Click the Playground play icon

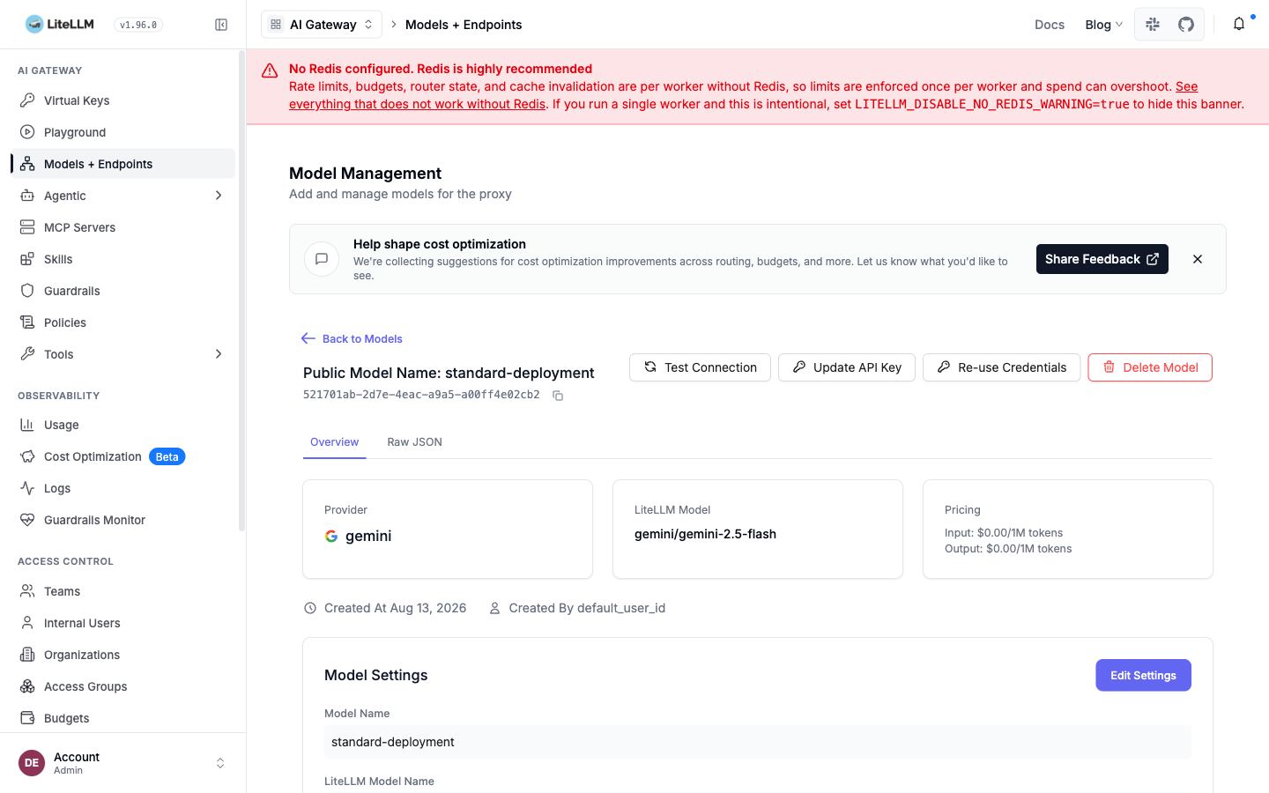click(27, 132)
